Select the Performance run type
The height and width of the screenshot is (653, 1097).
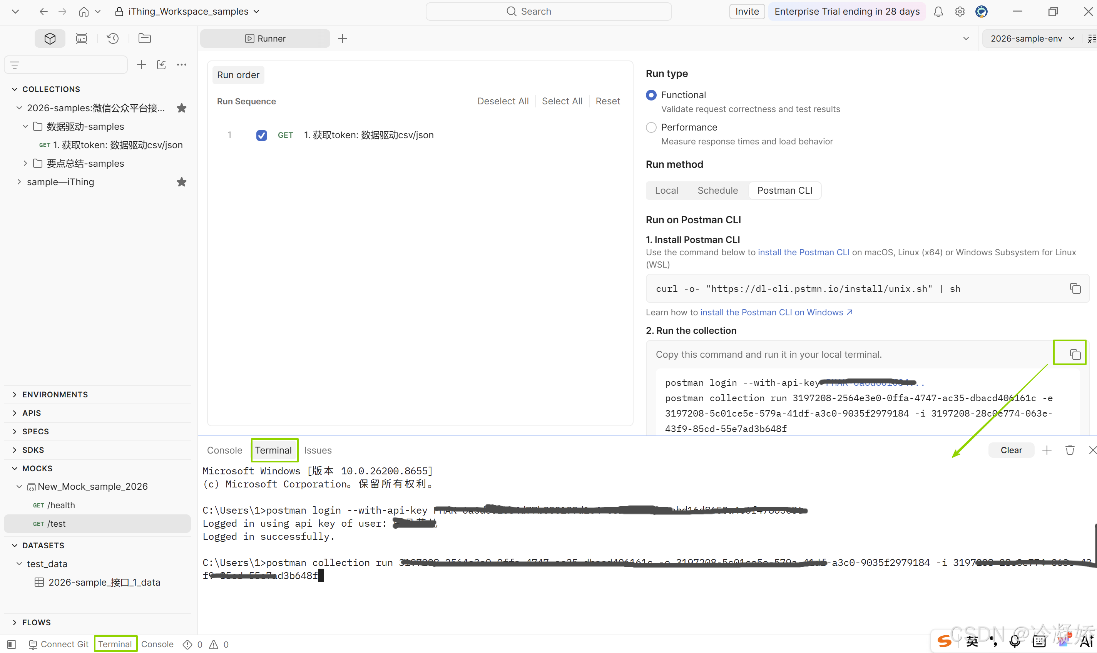651,127
